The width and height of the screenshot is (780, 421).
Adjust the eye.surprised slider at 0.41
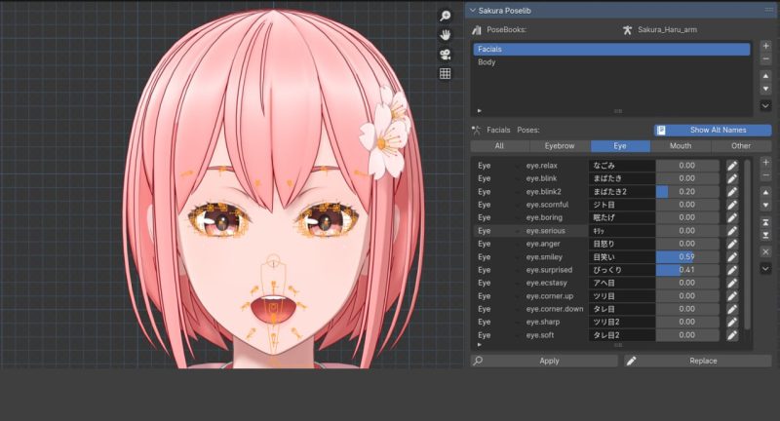(x=687, y=270)
